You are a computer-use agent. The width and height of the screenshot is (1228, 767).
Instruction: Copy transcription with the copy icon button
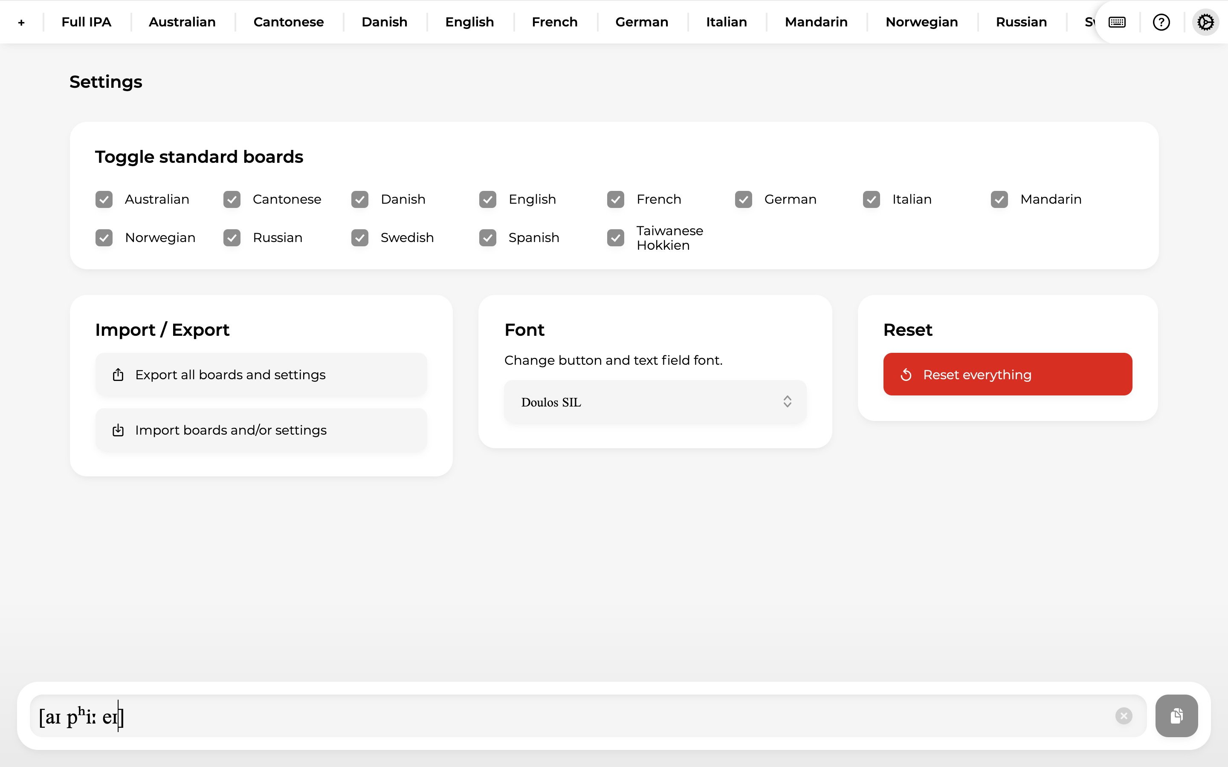(x=1176, y=716)
